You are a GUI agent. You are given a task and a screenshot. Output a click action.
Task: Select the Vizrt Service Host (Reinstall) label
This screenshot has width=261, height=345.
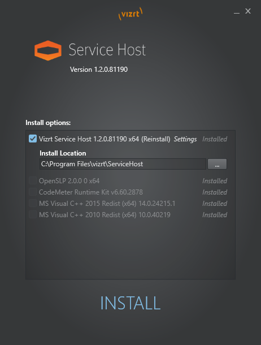105,139
